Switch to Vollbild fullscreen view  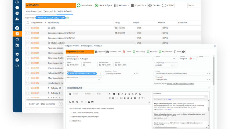164,5
